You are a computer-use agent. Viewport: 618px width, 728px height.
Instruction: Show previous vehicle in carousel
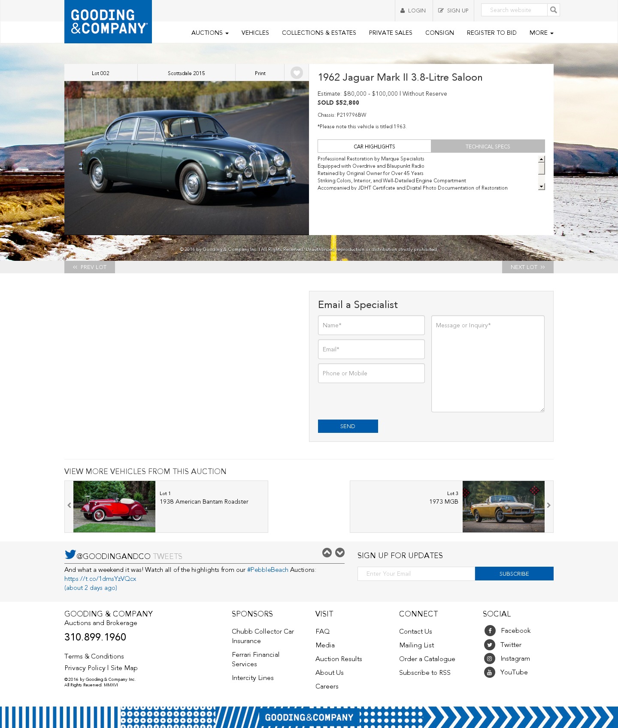coord(69,506)
